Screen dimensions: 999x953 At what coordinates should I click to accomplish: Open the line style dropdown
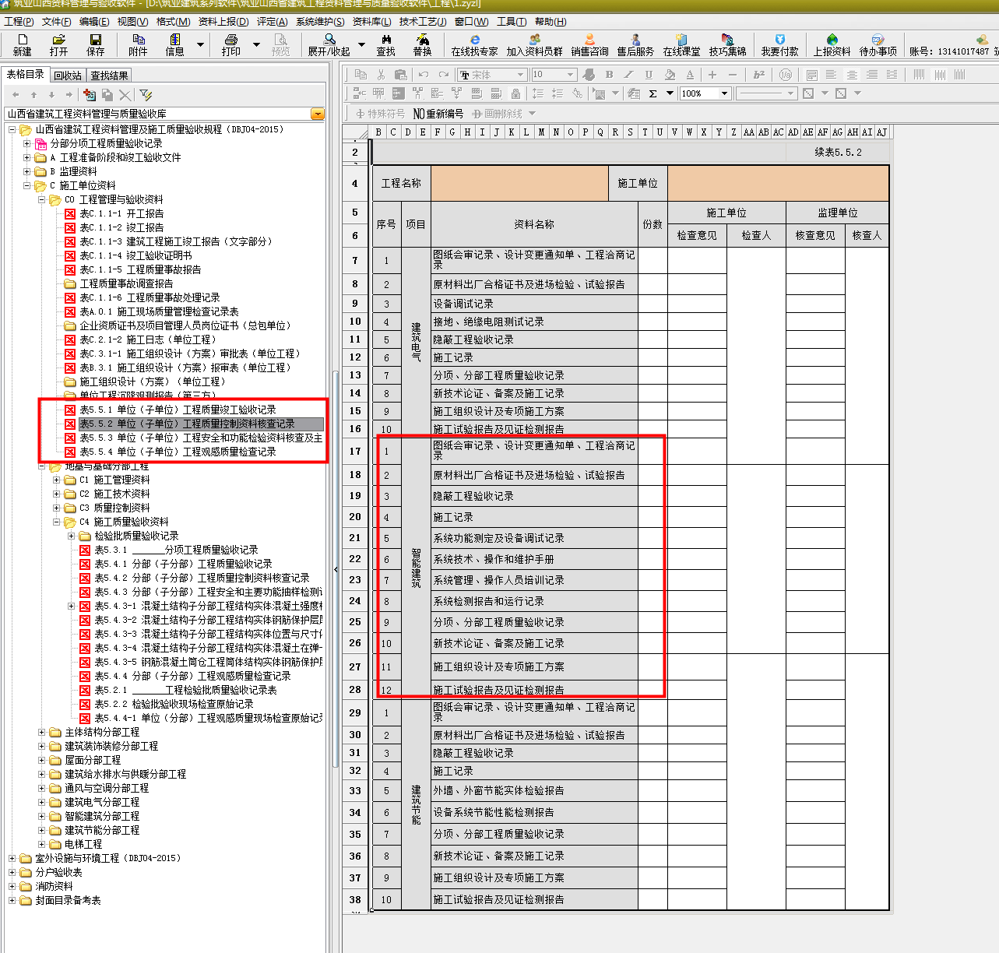790,93
